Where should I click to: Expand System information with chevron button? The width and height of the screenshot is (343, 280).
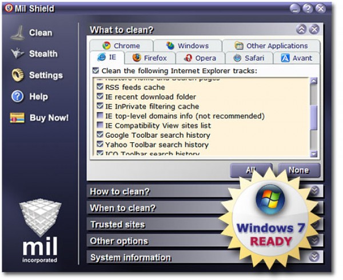coord(314,257)
